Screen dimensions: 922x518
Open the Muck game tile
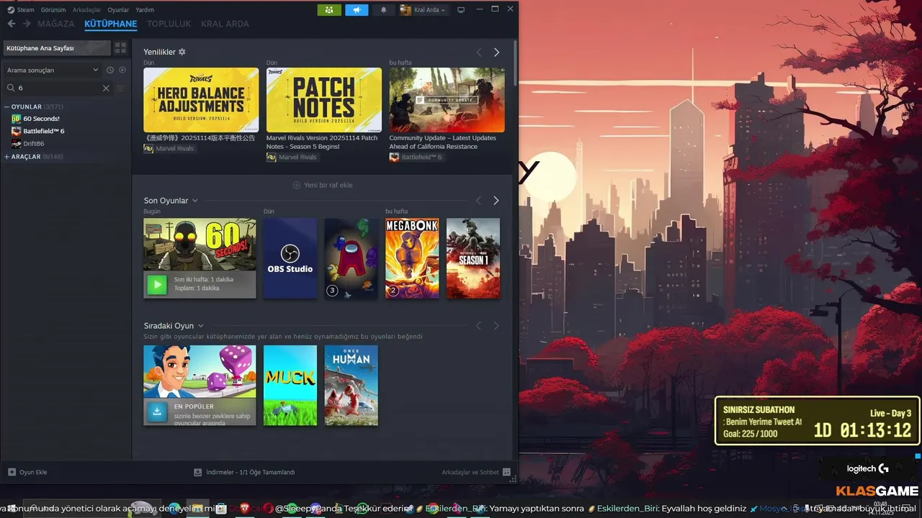[x=290, y=385]
